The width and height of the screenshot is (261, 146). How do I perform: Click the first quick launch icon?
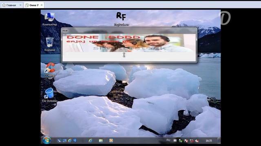(x=59, y=141)
